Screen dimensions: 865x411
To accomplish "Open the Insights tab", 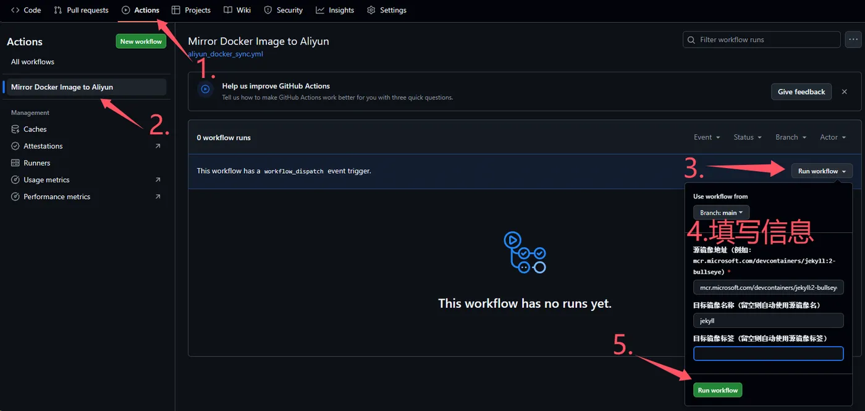I will 335,10.
